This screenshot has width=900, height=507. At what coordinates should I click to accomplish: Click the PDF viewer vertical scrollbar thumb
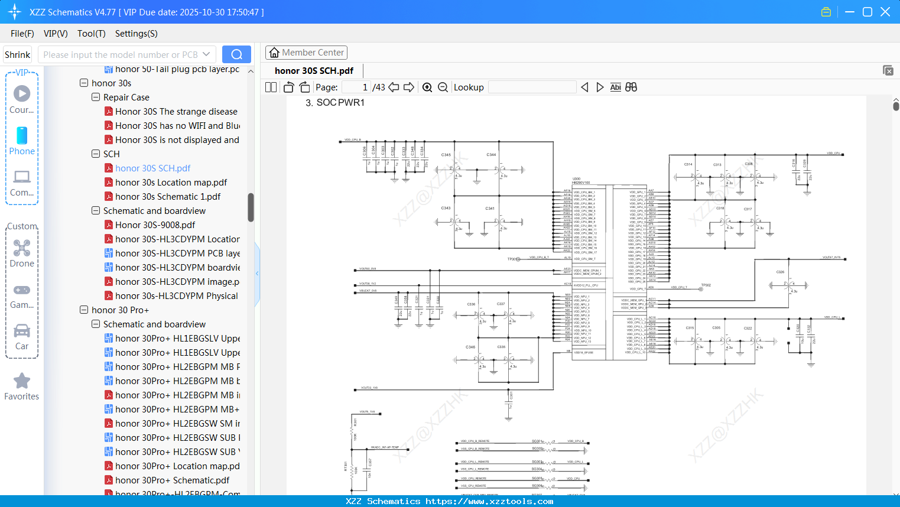click(896, 106)
